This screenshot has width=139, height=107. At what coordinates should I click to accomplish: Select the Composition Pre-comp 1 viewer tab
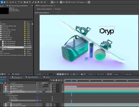coord(47,6)
